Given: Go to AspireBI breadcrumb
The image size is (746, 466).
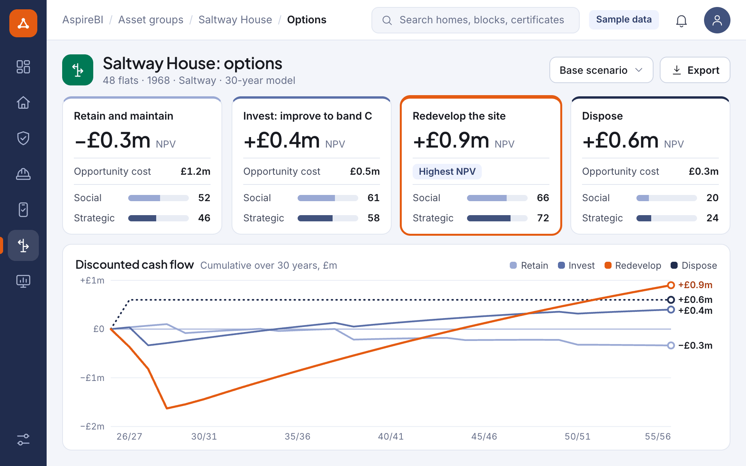Looking at the screenshot, I should 83,20.
